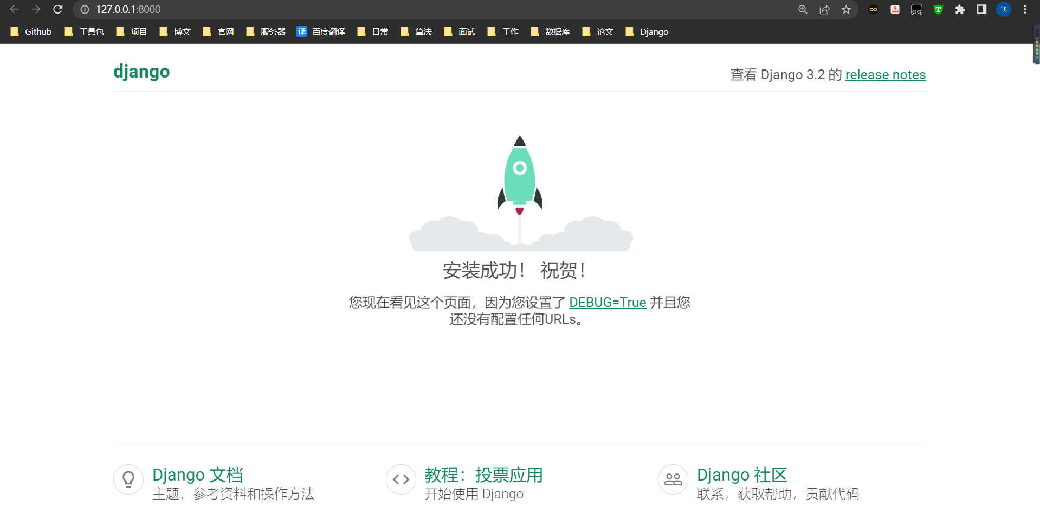The width and height of the screenshot is (1040, 525).
Task: Click the browser forward arrow
Action: click(x=36, y=9)
